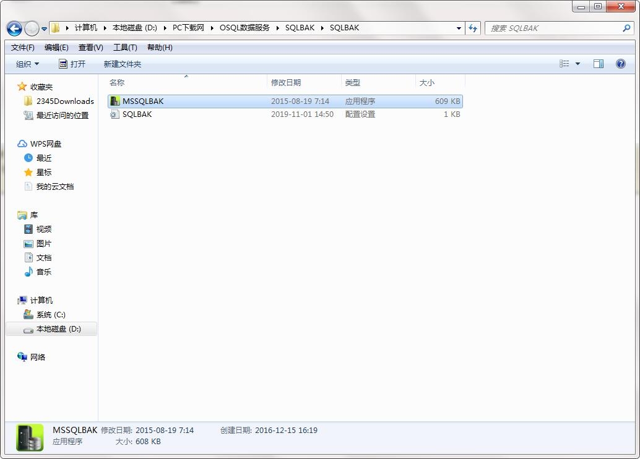
Task: Open the 查看(V) menu
Action: pyautogui.click(x=90, y=48)
